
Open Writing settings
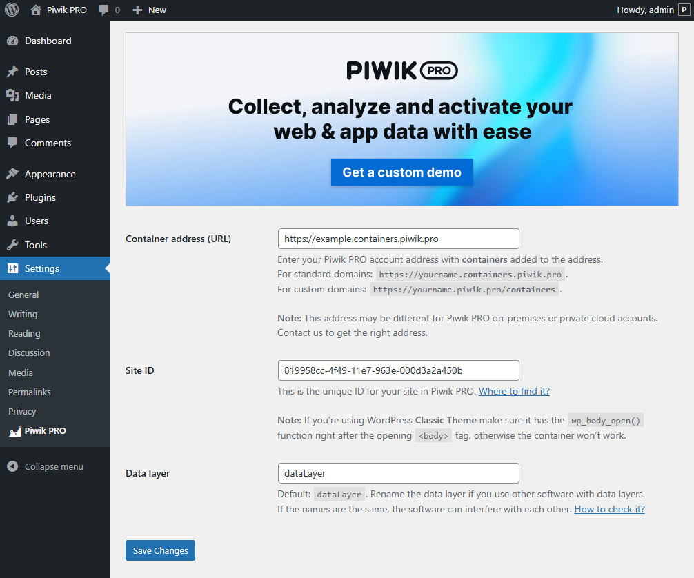(23, 315)
